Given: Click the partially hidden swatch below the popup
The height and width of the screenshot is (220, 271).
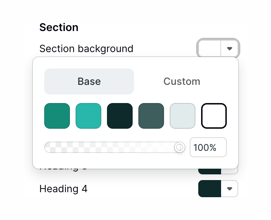Looking at the screenshot, I should 209,172.
